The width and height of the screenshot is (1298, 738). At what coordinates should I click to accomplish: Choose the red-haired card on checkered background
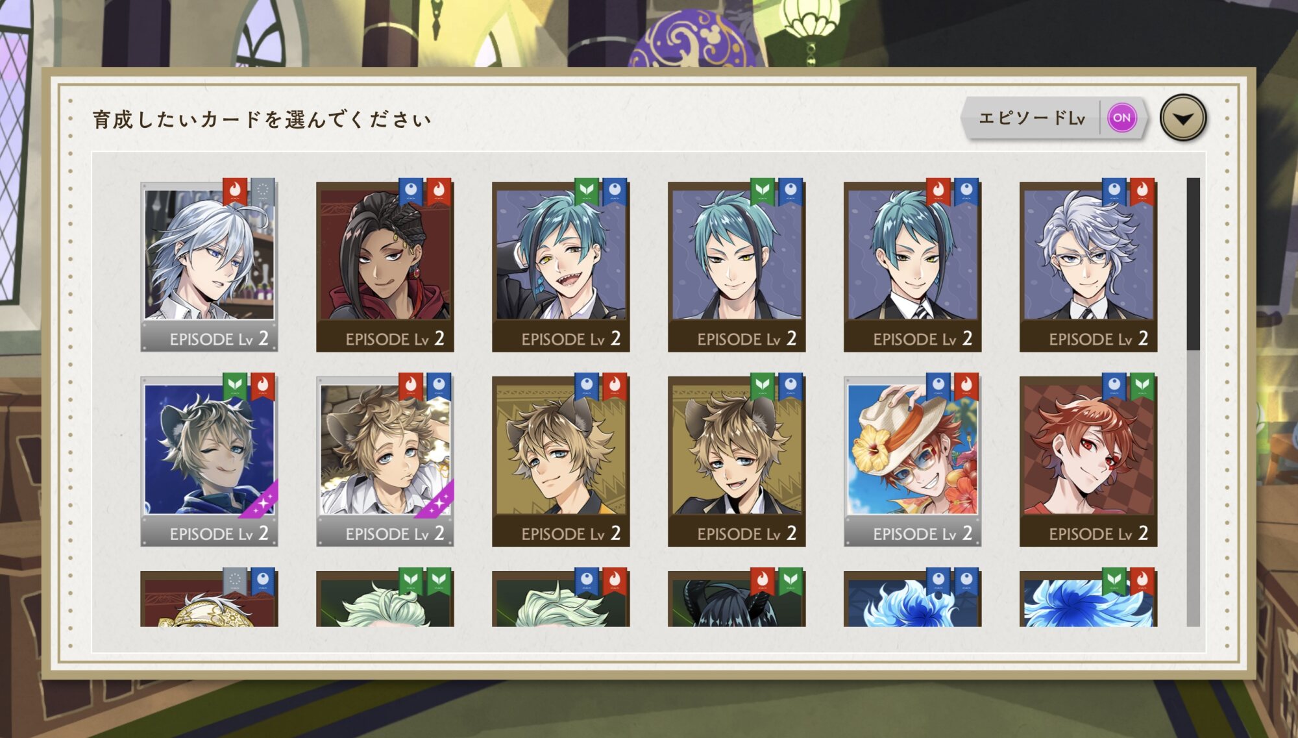point(1088,461)
